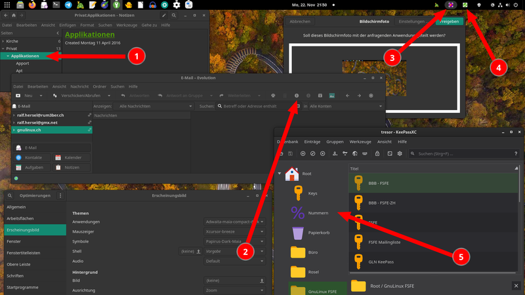The height and width of the screenshot is (295, 525).
Task: Open the Audio Default dropdown
Action: pos(234,261)
